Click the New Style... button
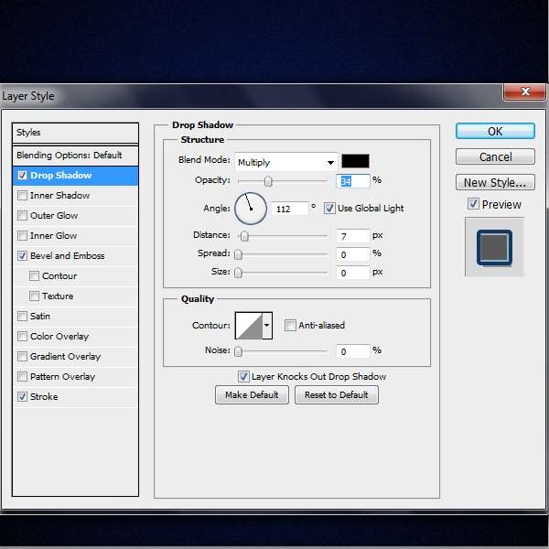 pos(494,182)
